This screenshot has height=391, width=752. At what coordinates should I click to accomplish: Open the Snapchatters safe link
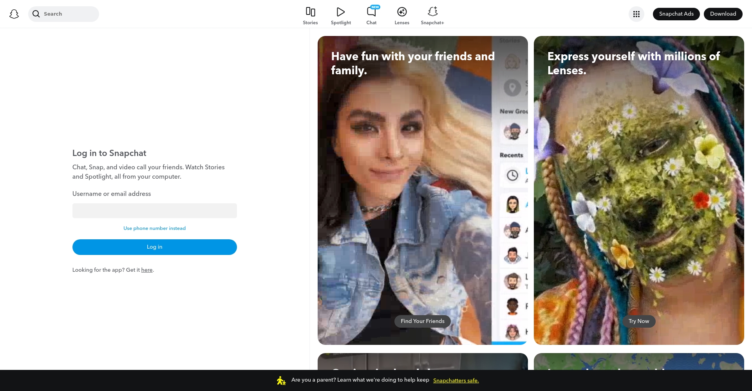(456, 381)
